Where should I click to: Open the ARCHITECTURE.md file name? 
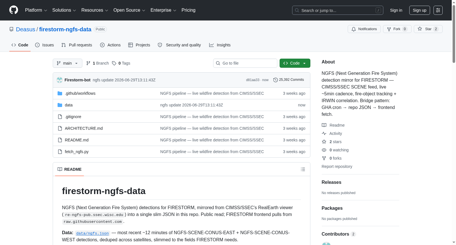(x=84, y=128)
